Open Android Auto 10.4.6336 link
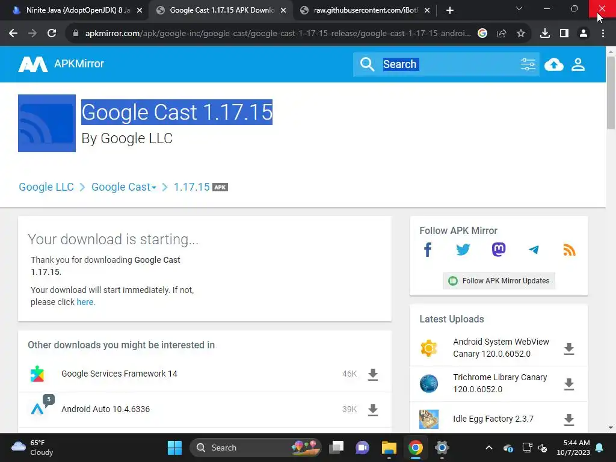616x462 pixels. tap(105, 409)
